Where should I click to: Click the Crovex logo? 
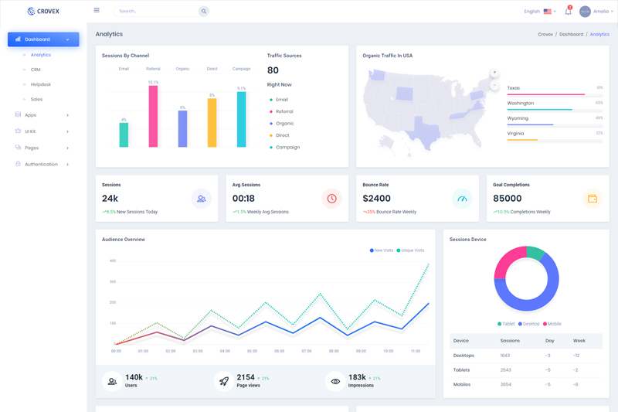(x=43, y=12)
